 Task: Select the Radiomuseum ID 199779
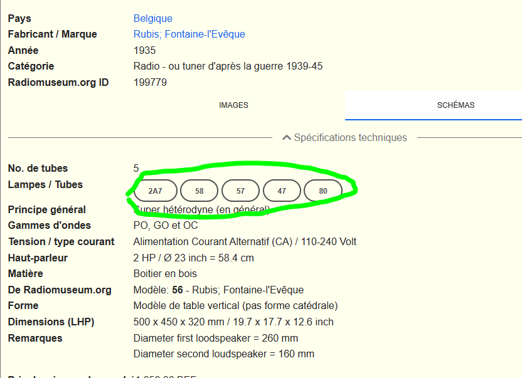150,82
